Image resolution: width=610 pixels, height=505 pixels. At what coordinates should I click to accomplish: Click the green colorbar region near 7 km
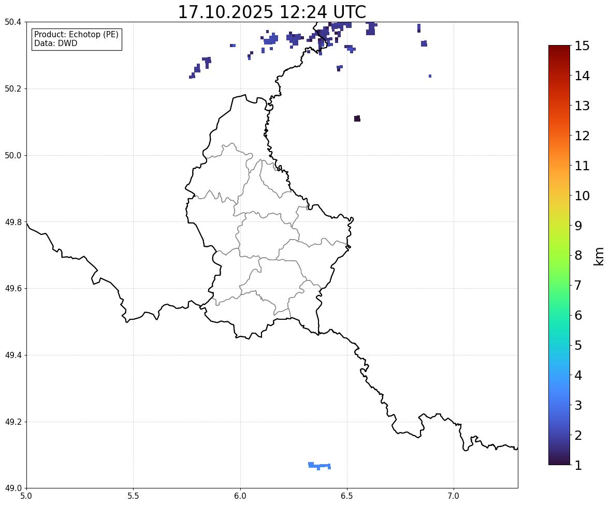click(x=559, y=285)
